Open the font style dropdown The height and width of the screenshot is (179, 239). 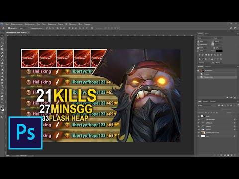(219, 38)
